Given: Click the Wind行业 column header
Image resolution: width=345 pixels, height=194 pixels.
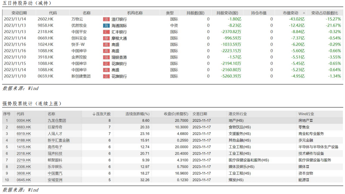Looking at the screenshot, I should tap(306, 114).
